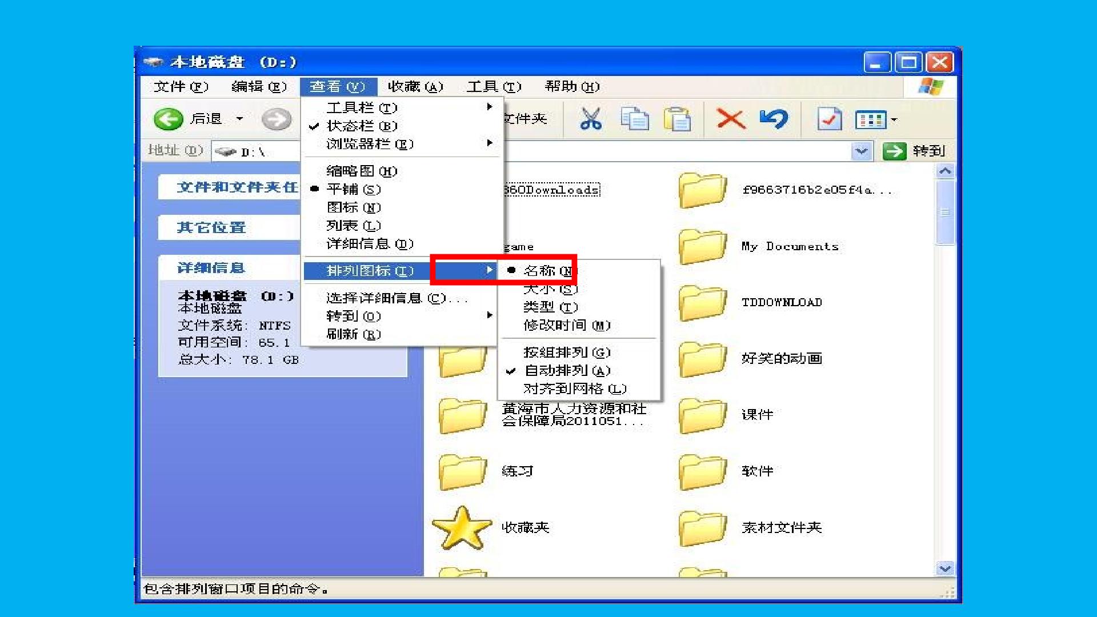This screenshot has height=617, width=1097.
Task: Click the Cut scissors icon
Action: 591,119
